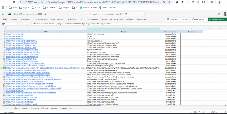Select the first 'crowd links' cell in row 27
Viewport: 227px width, 114px height.
[170, 91]
